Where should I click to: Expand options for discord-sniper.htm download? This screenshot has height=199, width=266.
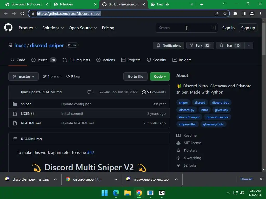[116, 179]
